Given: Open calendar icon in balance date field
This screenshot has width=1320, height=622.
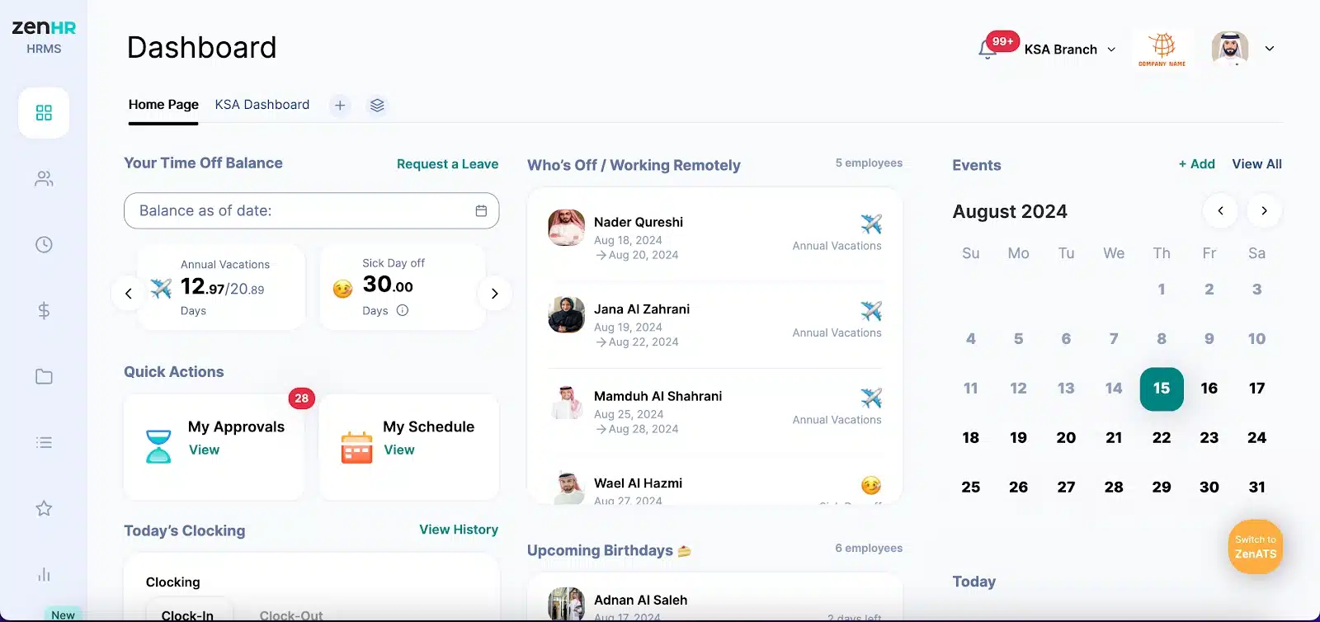Looking at the screenshot, I should coord(481,210).
